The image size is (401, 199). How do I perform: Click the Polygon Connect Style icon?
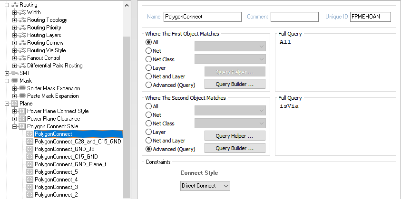[22, 126]
